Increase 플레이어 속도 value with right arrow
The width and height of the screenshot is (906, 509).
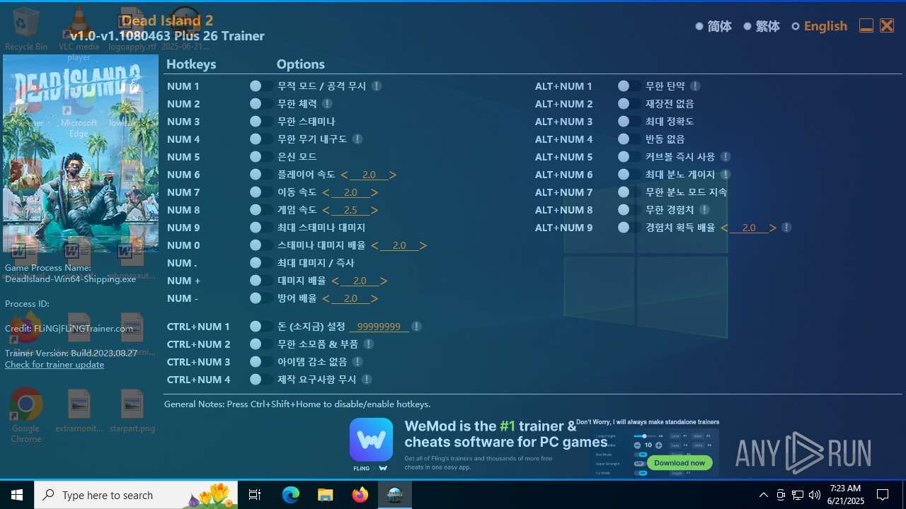pyautogui.click(x=393, y=175)
